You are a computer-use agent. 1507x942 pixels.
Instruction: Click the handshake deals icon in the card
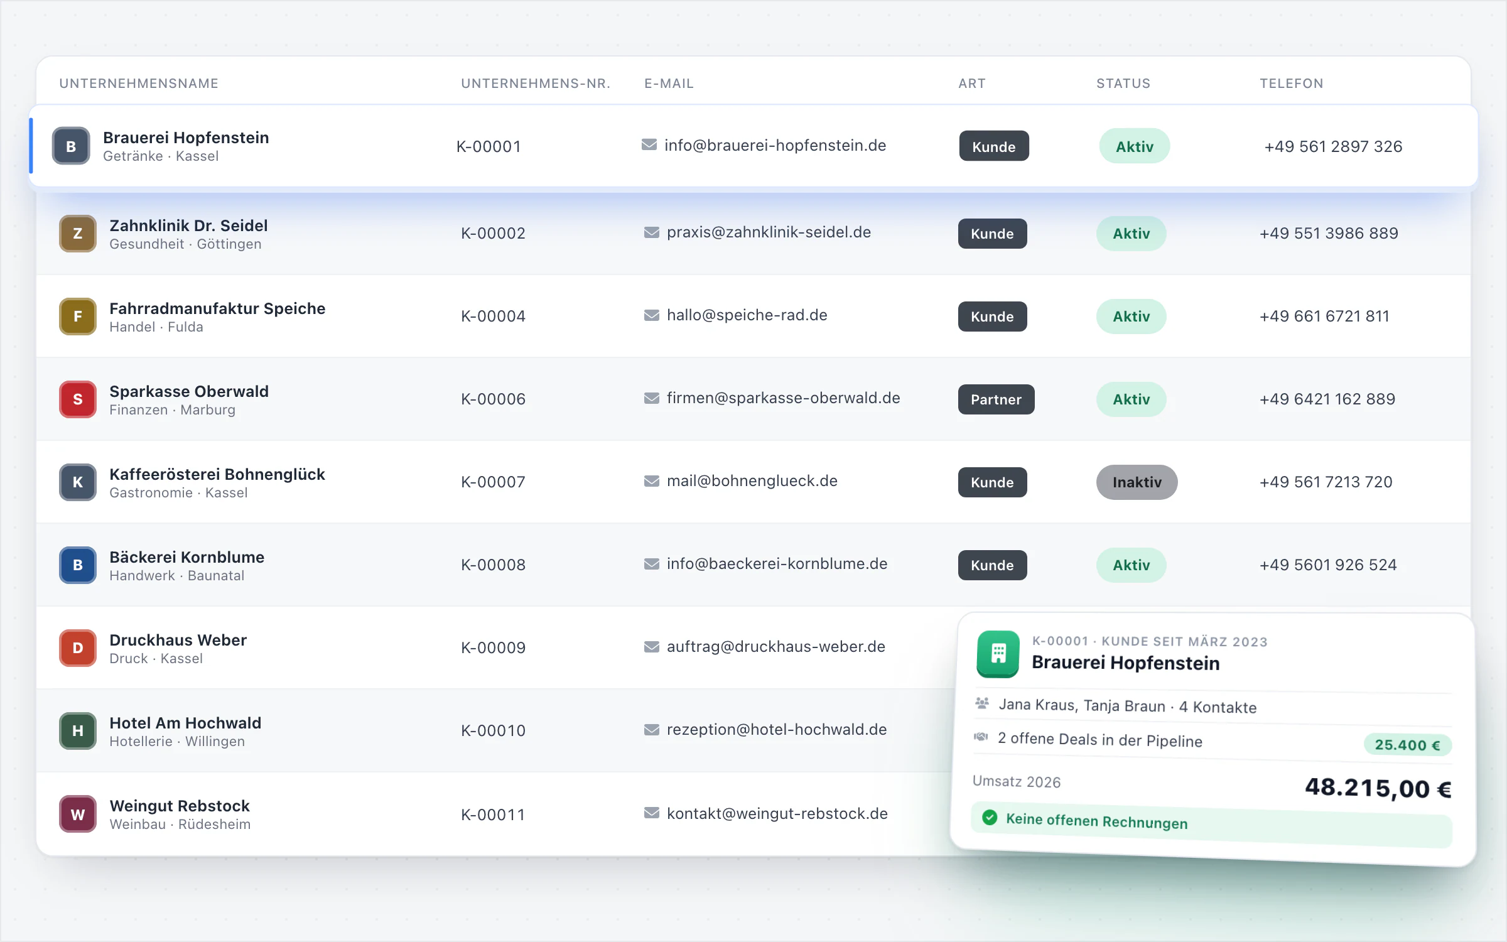pyautogui.click(x=981, y=737)
